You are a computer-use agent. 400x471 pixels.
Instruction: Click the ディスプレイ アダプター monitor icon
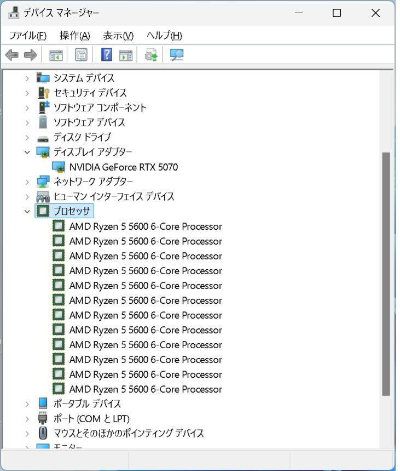43,152
